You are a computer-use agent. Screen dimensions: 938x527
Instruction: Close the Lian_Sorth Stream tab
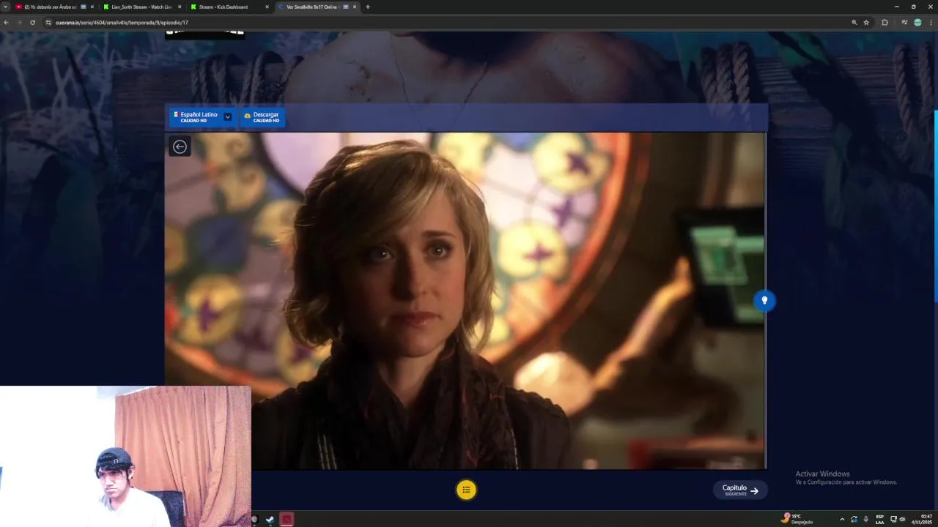point(180,7)
